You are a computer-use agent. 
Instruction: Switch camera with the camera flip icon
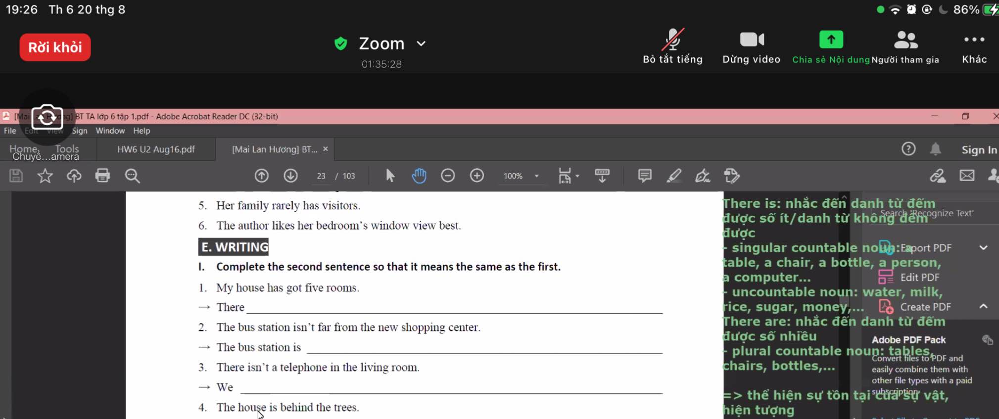[48, 117]
